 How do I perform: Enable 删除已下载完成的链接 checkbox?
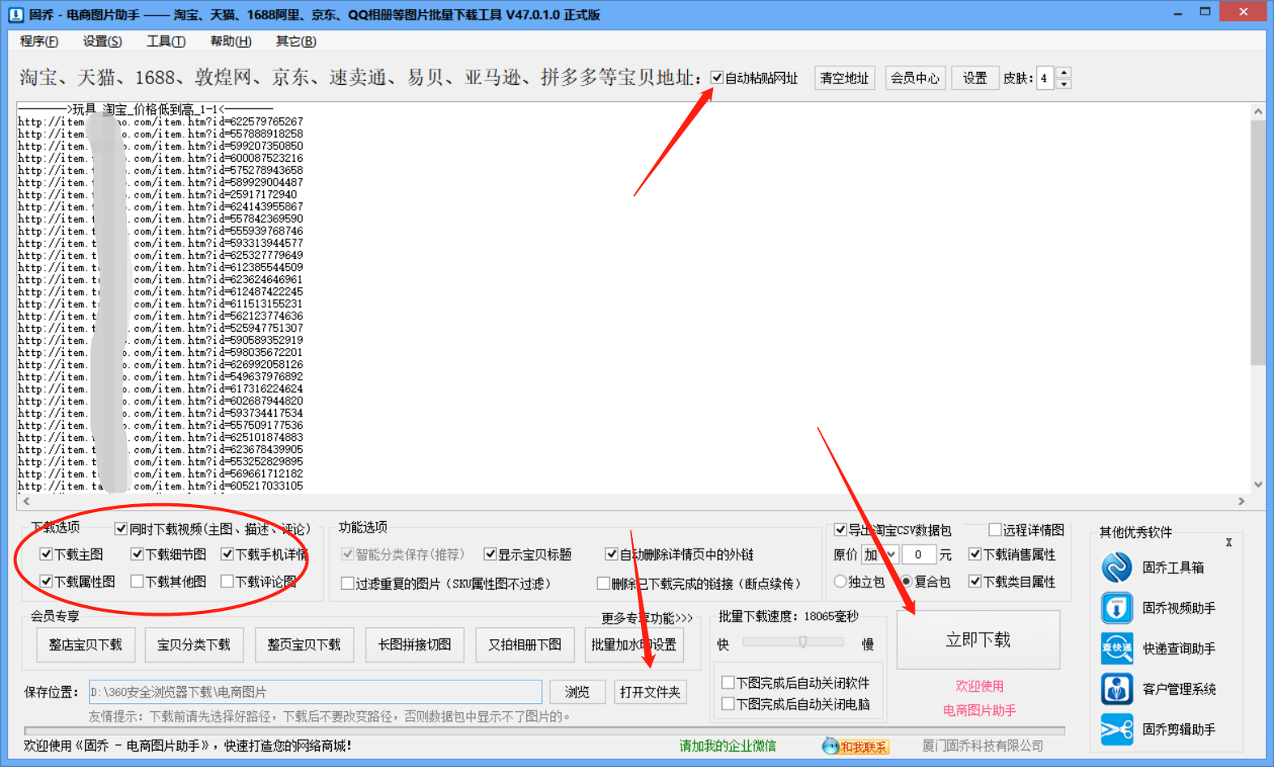603,583
